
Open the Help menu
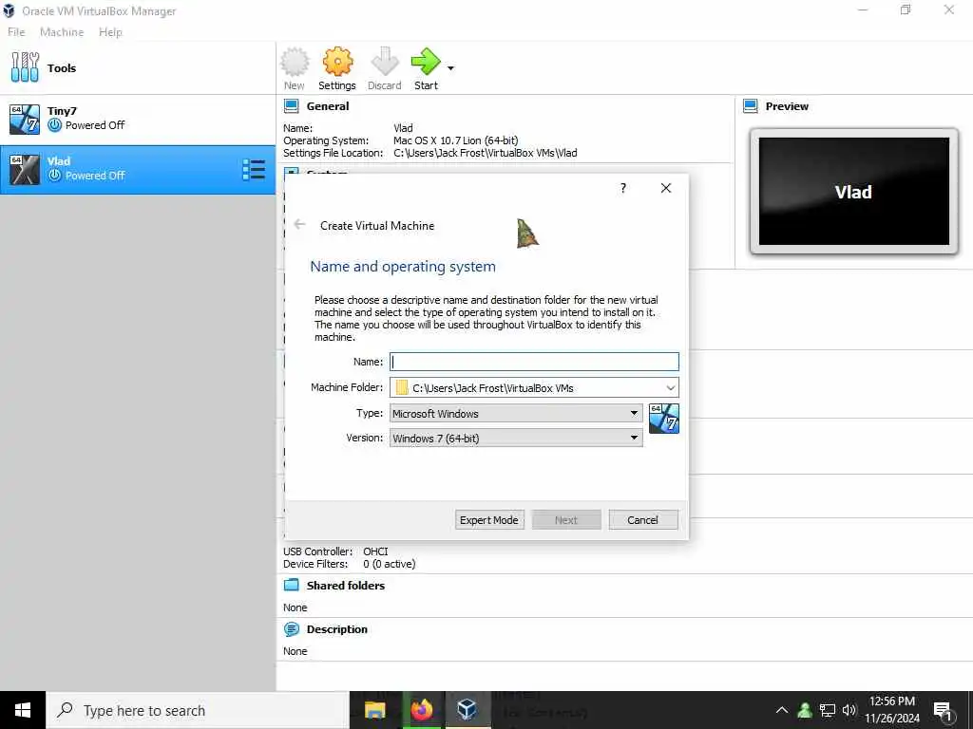[110, 32]
